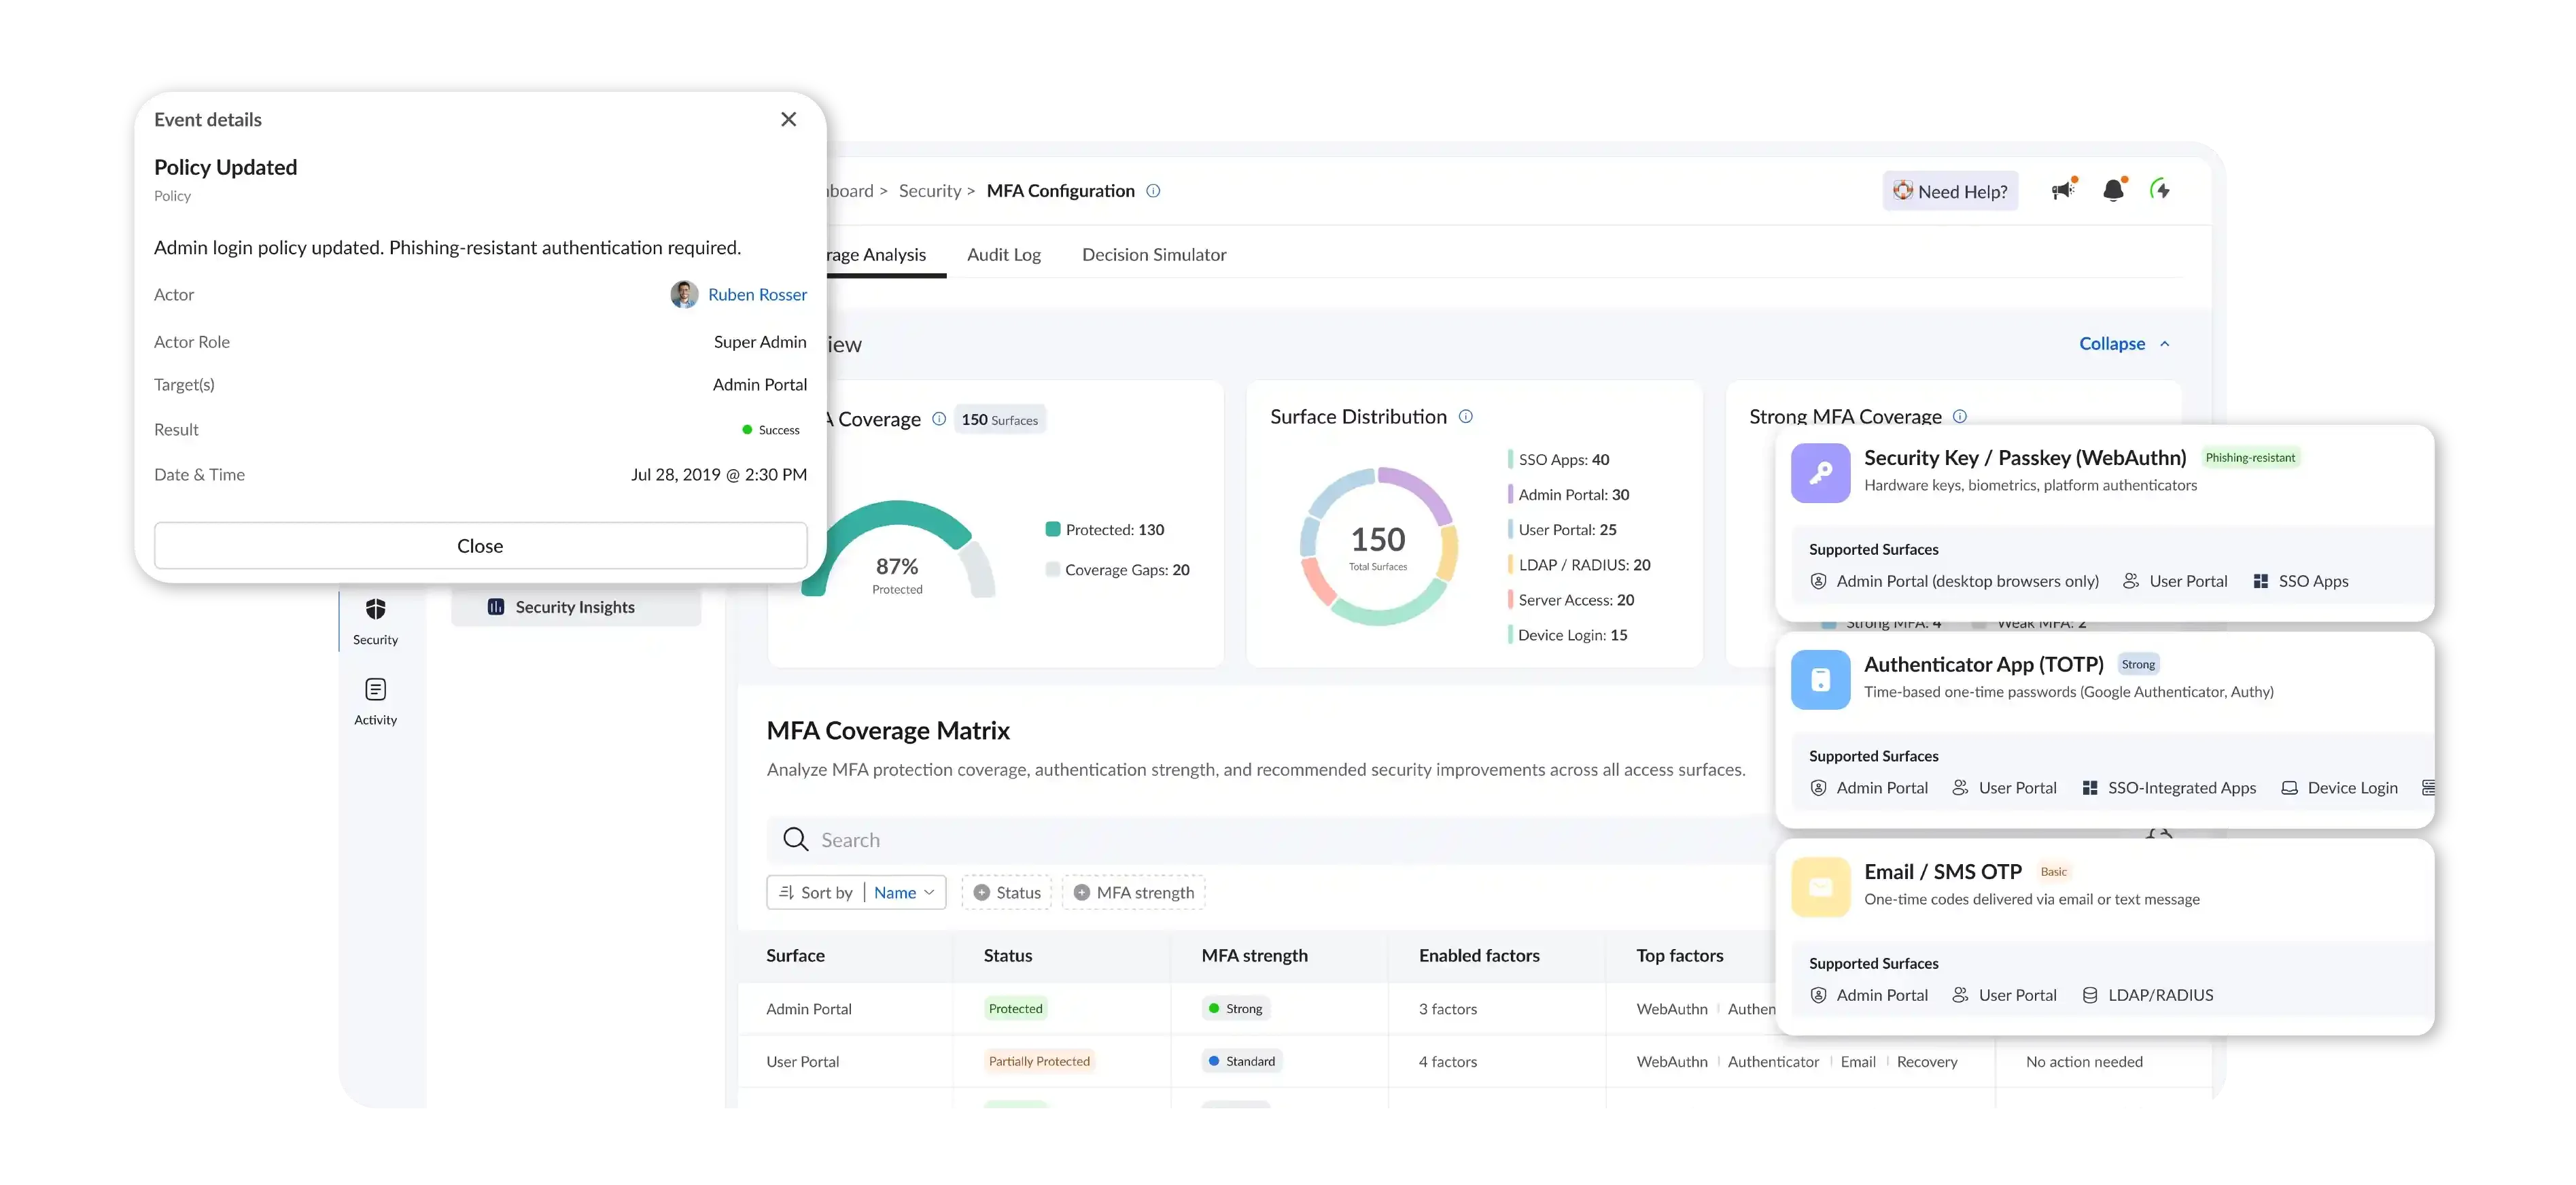
Task: Open the Need Help? button
Action: 1950,191
